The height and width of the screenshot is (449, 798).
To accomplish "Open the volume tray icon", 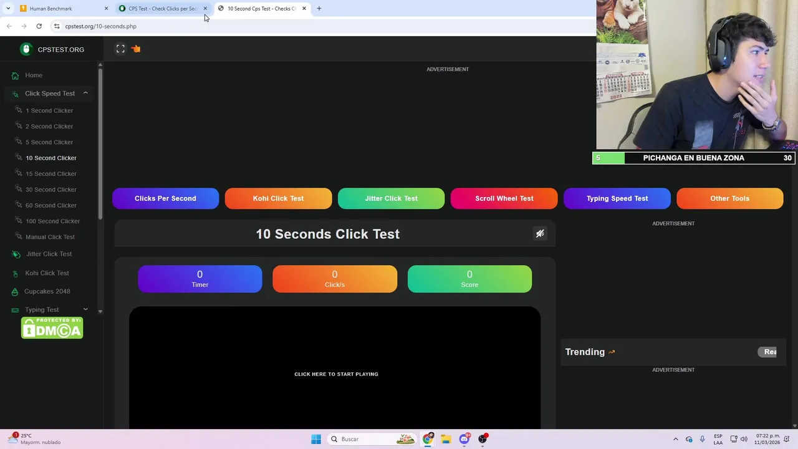I will 744,439.
